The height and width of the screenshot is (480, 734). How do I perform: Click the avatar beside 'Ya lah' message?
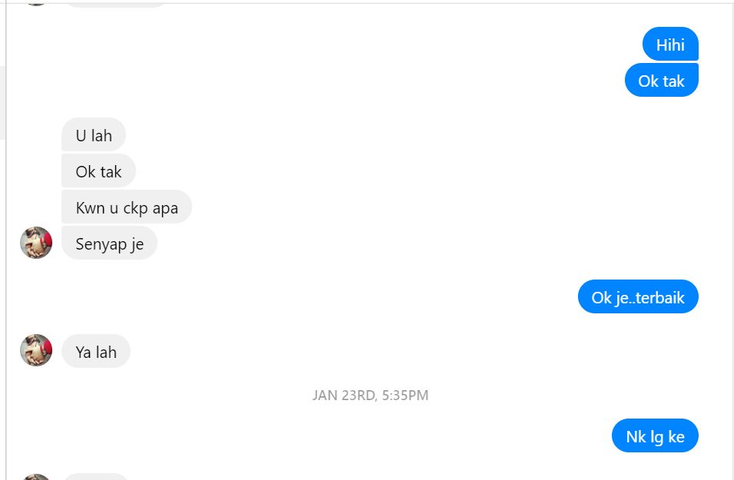pos(36,350)
